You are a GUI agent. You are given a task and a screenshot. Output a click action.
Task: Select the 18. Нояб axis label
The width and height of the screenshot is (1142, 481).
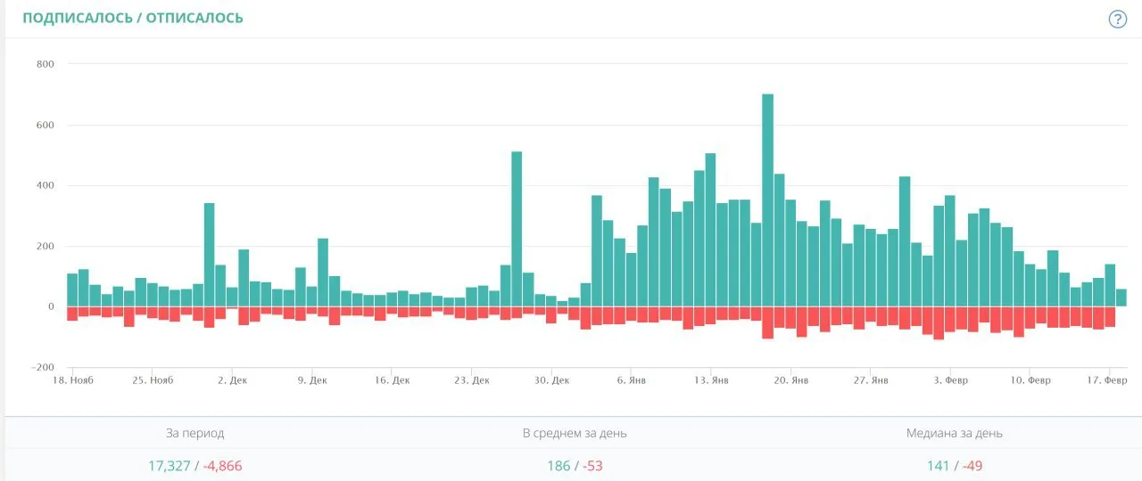pyautogui.click(x=72, y=380)
